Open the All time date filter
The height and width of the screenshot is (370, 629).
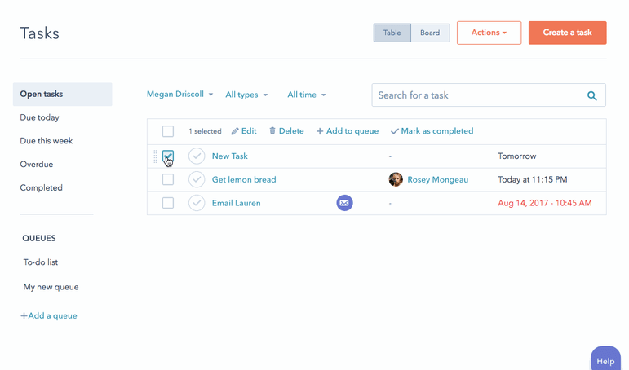306,95
